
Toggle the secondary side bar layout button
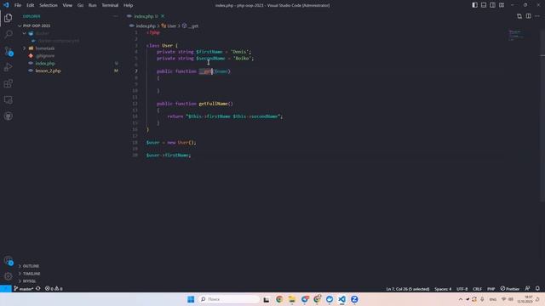492,5
